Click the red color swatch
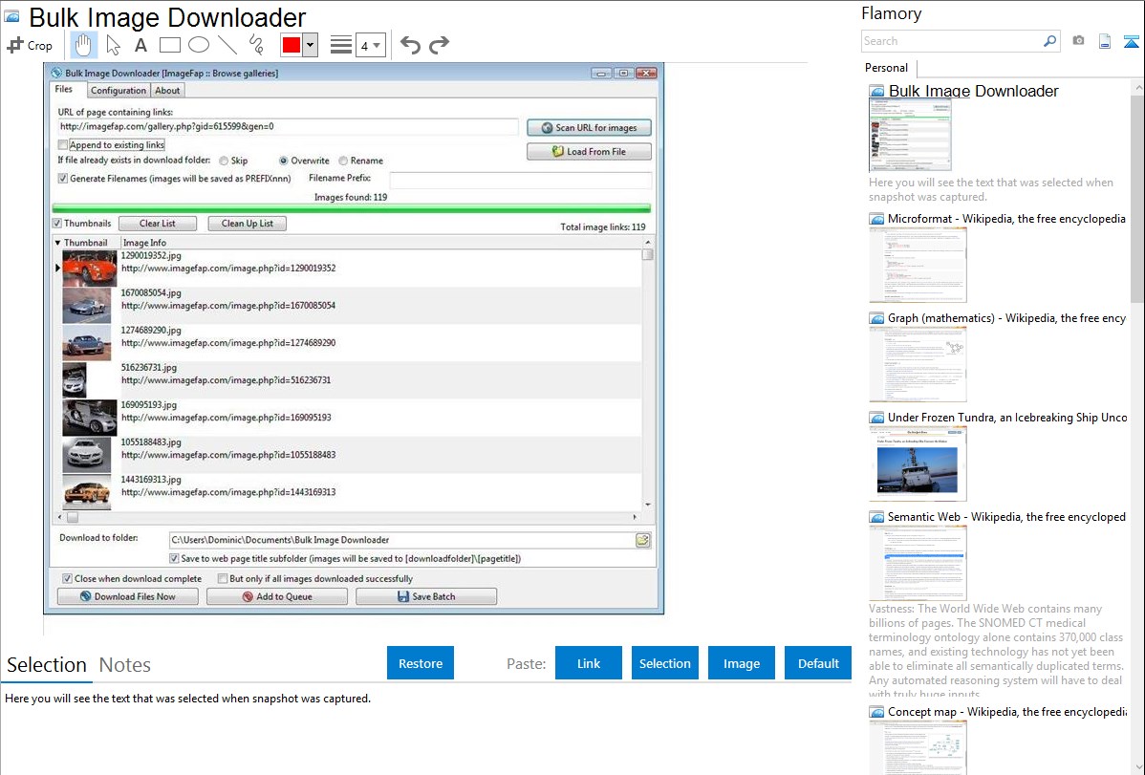The height and width of the screenshot is (775, 1145). click(292, 45)
